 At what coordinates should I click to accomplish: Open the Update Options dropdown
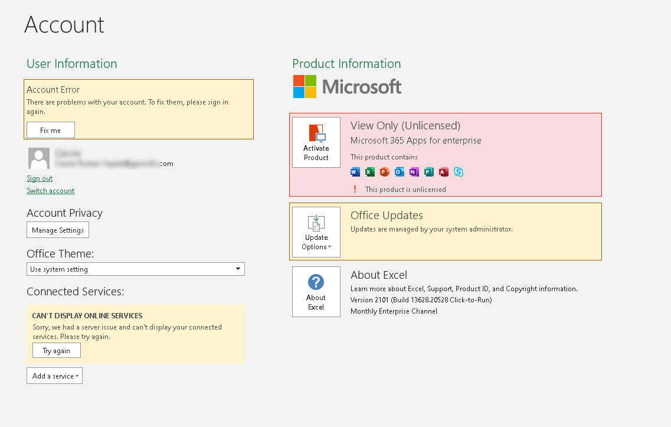click(316, 232)
